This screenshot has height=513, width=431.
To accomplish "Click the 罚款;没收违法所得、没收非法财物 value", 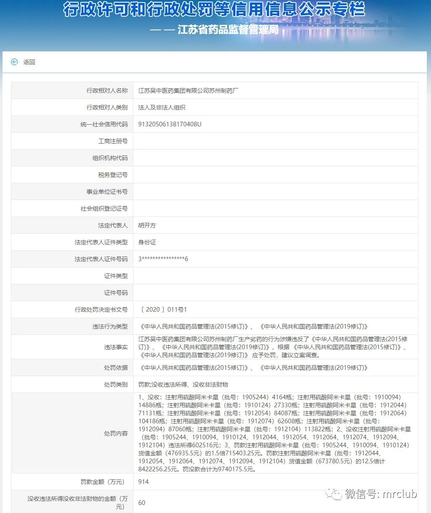I will click(183, 385).
